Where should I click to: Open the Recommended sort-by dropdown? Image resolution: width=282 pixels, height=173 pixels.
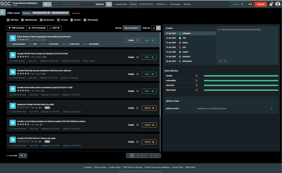click(x=132, y=28)
